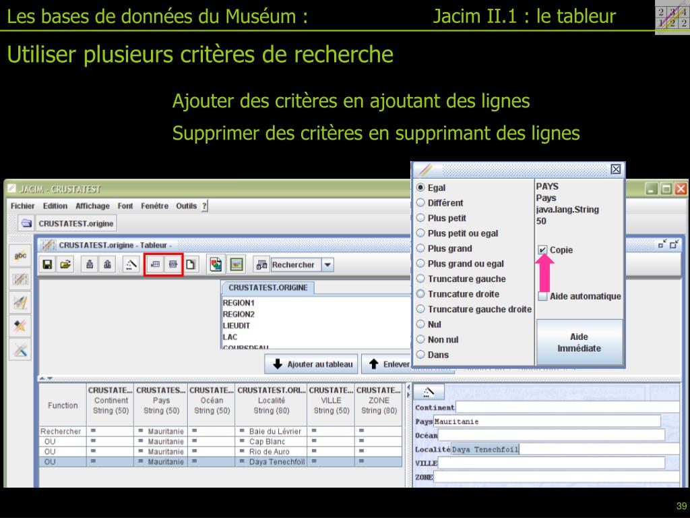This screenshot has height=518, width=690.
Task: Enable the Aide automatique checkbox
Action: [542, 296]
